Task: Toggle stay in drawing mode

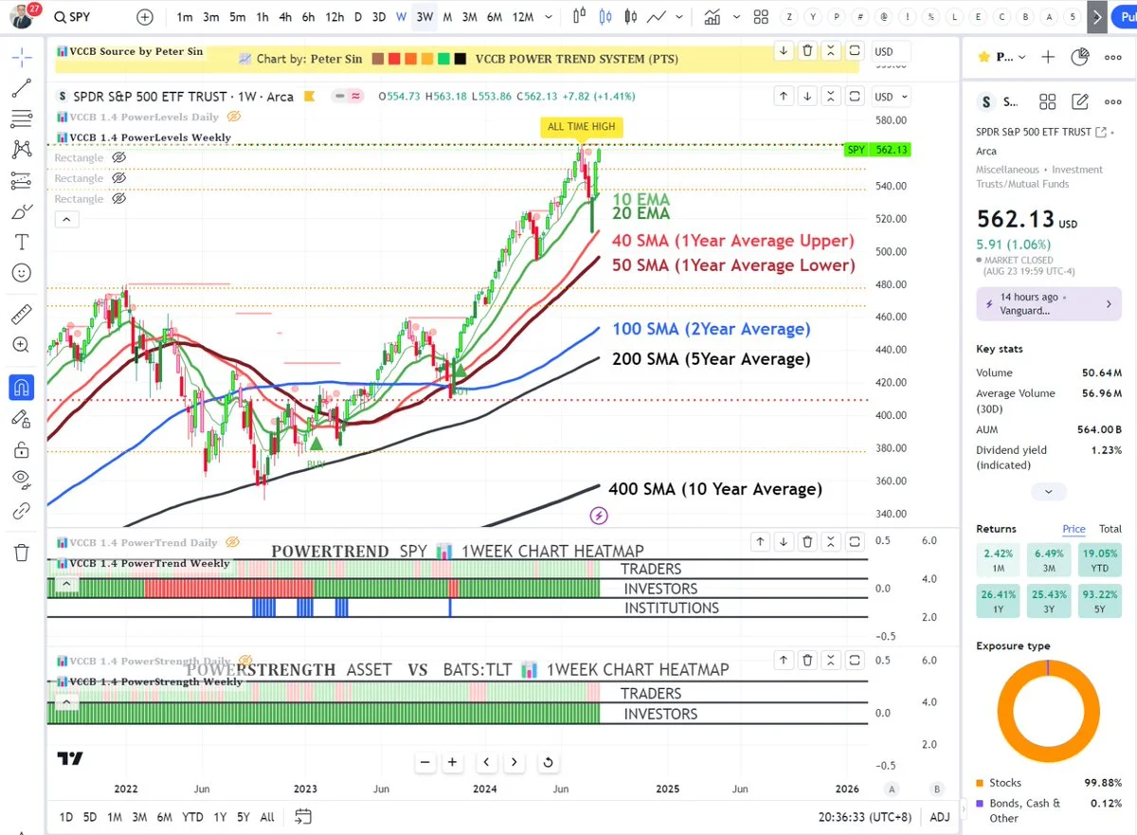Action: [22, 418]
